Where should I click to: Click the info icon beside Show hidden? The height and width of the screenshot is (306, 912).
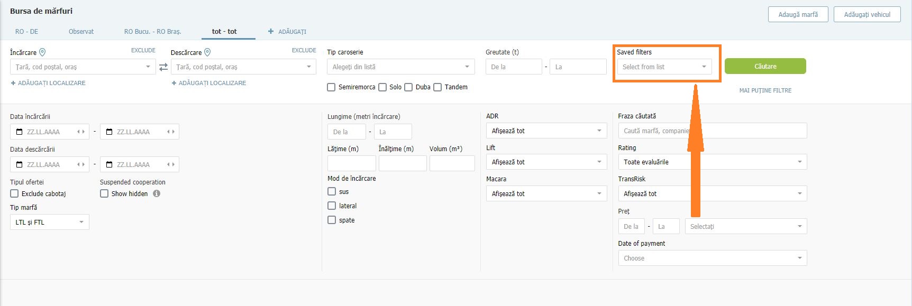tap(157, 193)
